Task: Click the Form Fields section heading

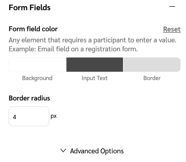Action: [x=30, y=7]
